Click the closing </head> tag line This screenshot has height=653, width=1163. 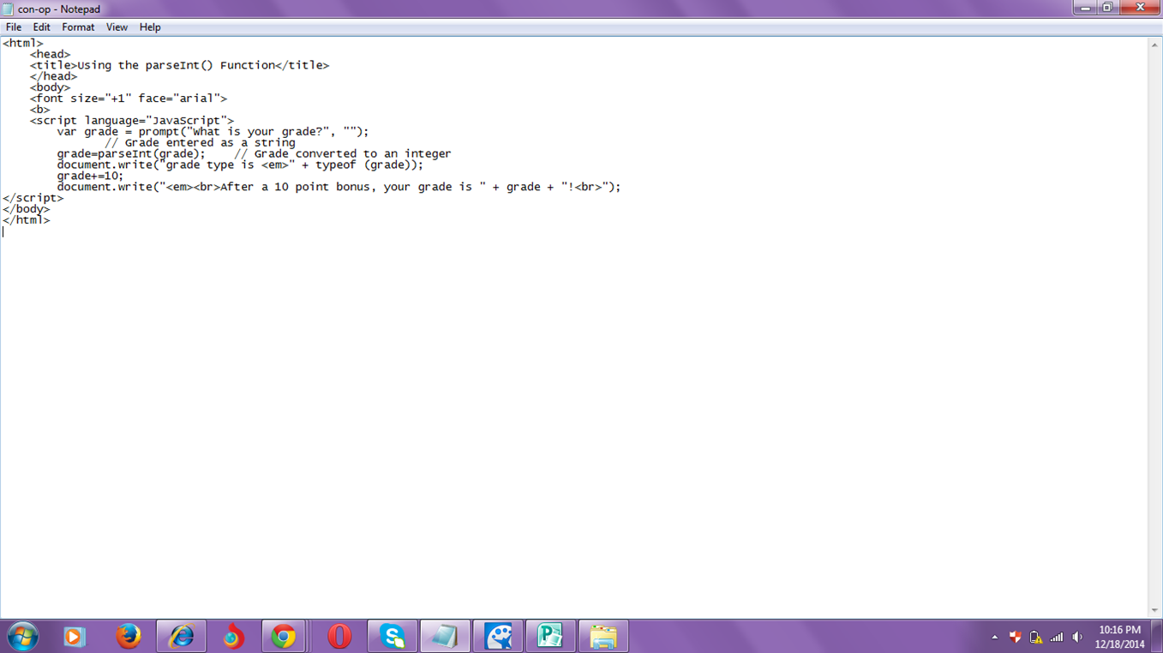pyautogui.click(x=54, y=76)
